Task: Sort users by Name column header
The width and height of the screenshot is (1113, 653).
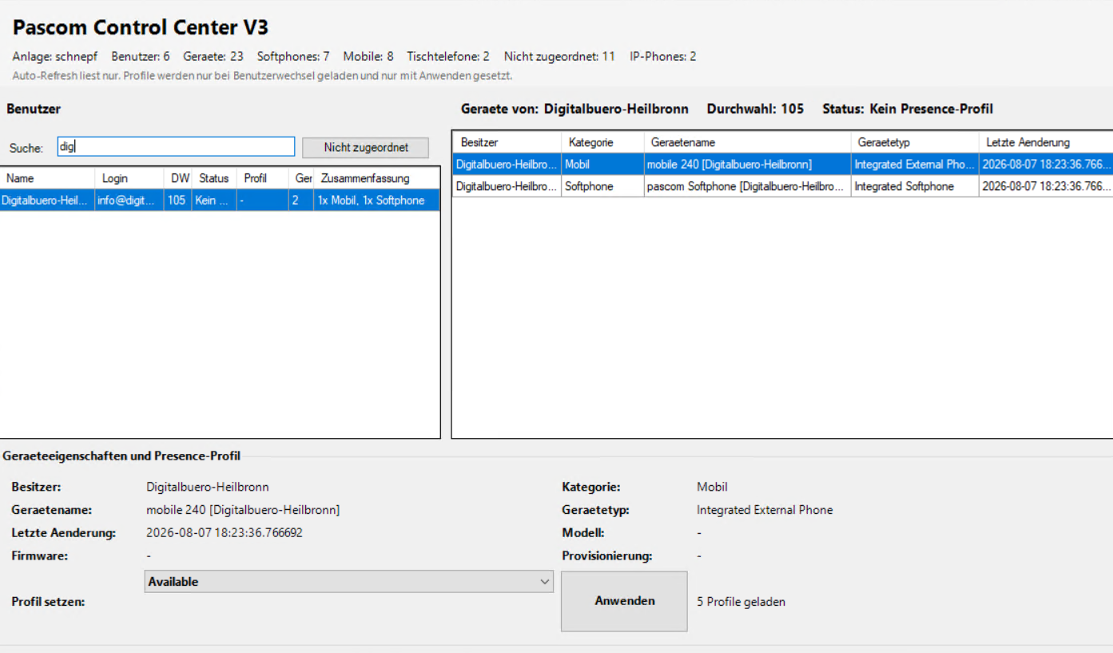Action: [x=48, y=178]
